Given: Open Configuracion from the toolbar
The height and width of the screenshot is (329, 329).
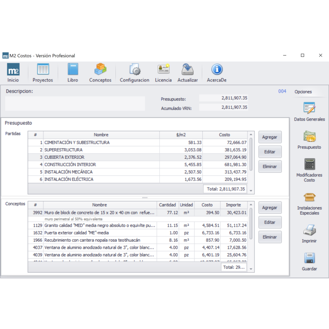Looking at the screenshot, I should [134, 72].
